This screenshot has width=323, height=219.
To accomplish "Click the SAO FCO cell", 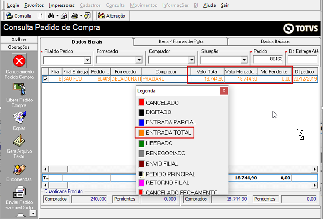I will click(76, 79).
